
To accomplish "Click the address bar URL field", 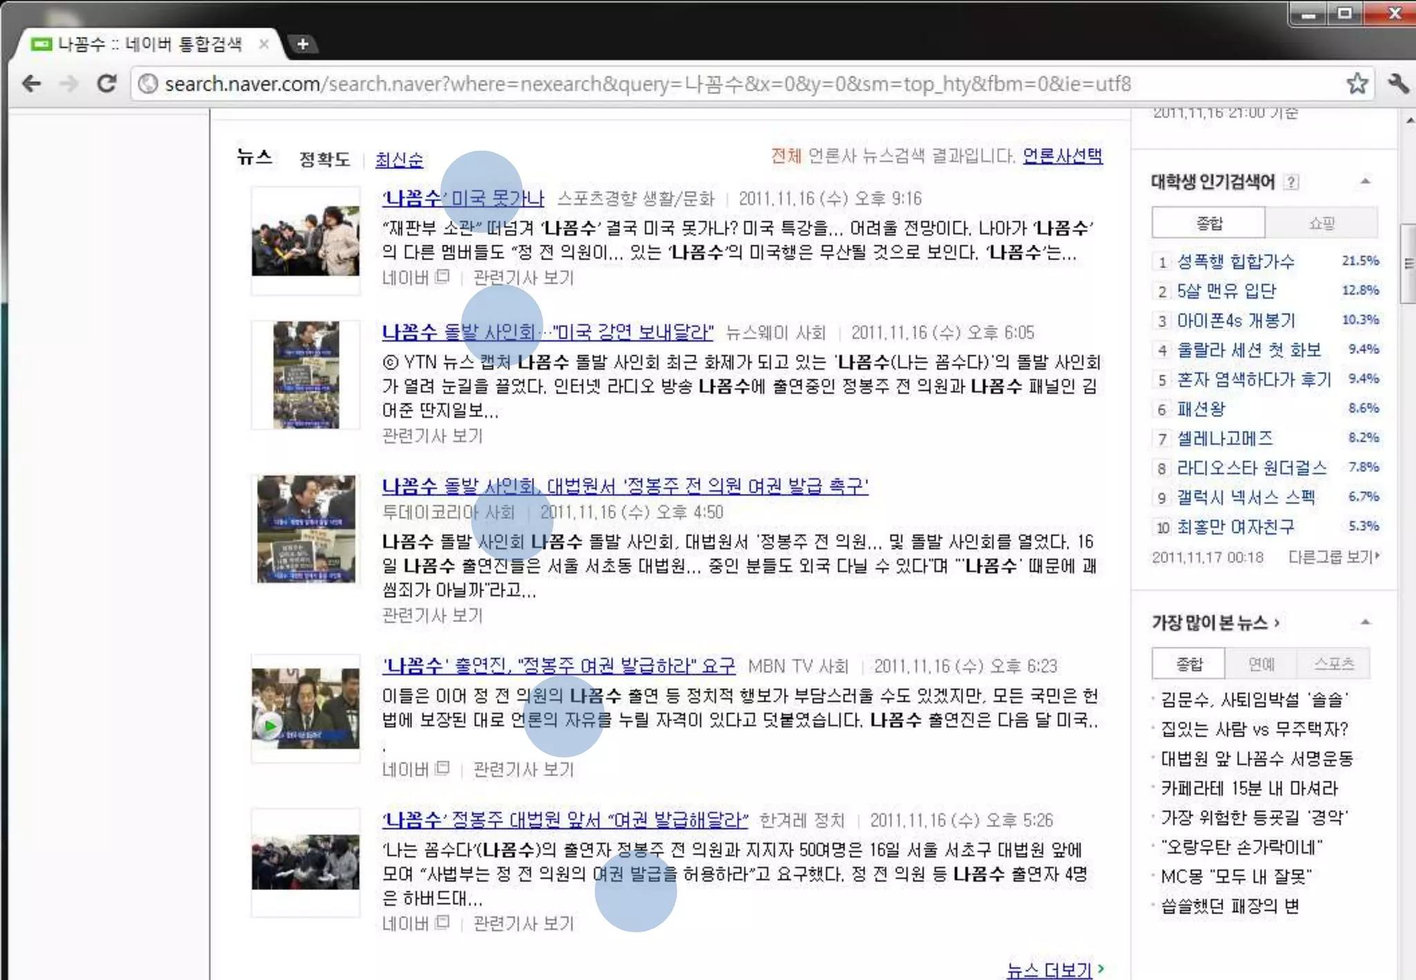I will 647,84.
